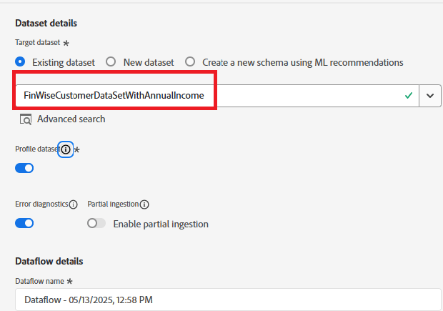Viewport: 443px width, 311px height.
Task: Click FinWiseCustomerDataSetWithAnnualIncome dataset field
Action: tap(217, 96)
